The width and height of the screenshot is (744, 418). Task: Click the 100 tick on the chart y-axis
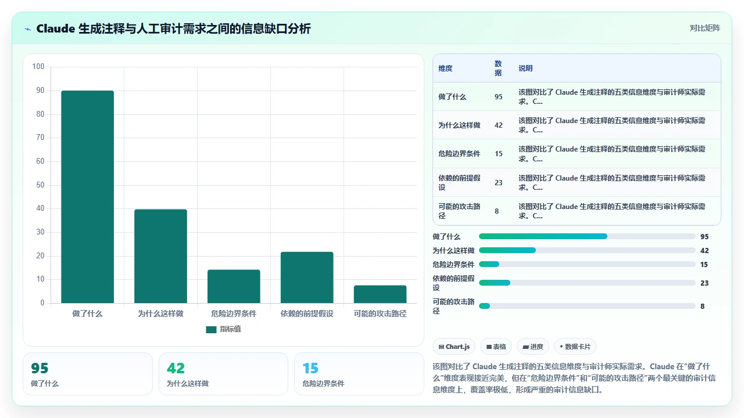point(38,67)
